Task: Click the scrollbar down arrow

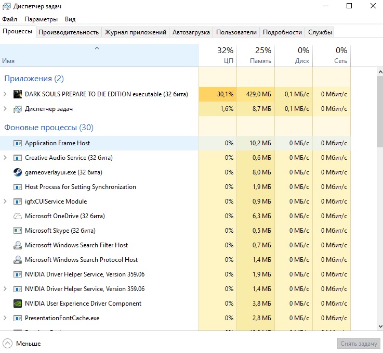Action: pyautogui.click(x=380, y=326)
